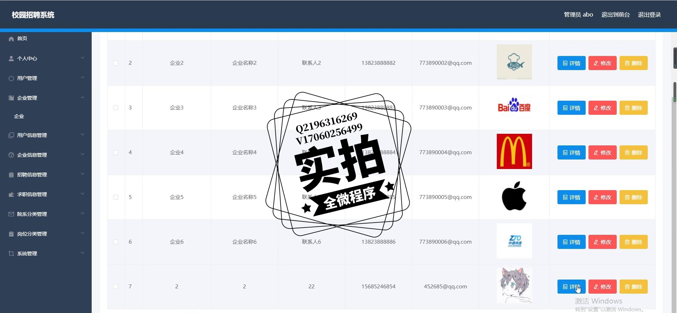Click 删除 for row 7
Screen dimensions: 677x313
click(x=633, y=287)
